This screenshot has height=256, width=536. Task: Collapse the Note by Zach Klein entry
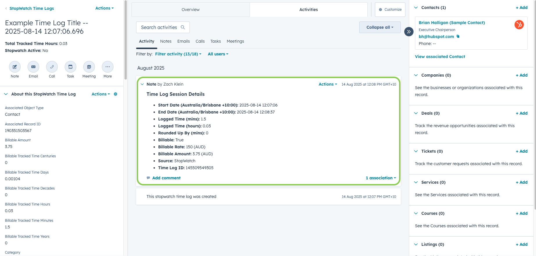coord(142,84)
